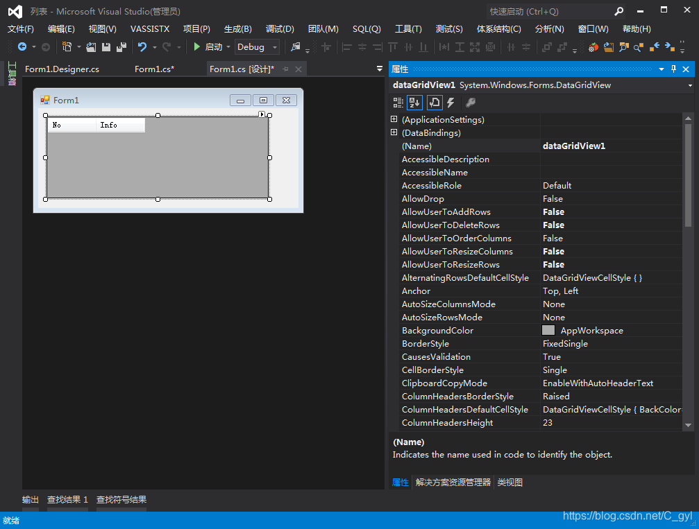Viewport: 699px width, 529px height.
Task: Switch to the 类视图 tab
Action: [509, 483]
